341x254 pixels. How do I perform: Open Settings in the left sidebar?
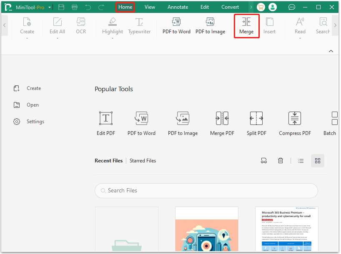pyautogui.click(x=29, y=122)
